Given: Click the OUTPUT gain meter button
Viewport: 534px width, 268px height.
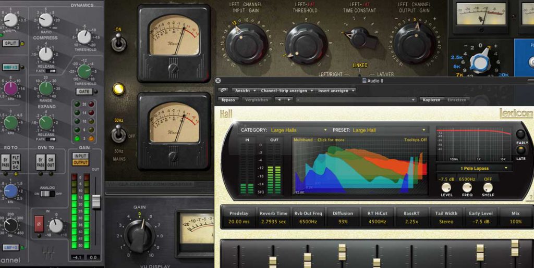Looking at the screenshot, I should (x=80, y=163).
